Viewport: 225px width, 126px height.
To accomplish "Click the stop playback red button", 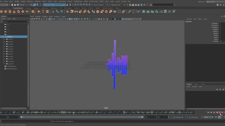I will pos(219,112).
